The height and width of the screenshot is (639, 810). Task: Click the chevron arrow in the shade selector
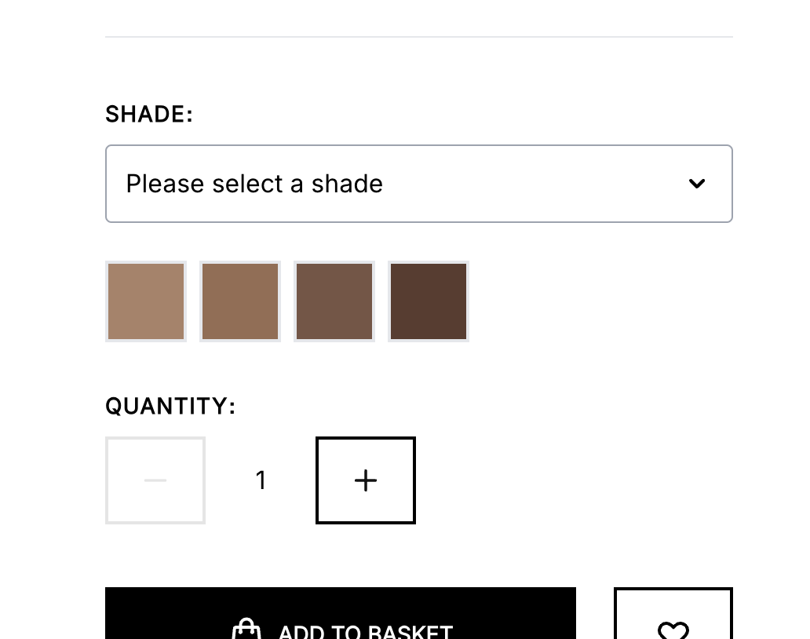(697, 184)
